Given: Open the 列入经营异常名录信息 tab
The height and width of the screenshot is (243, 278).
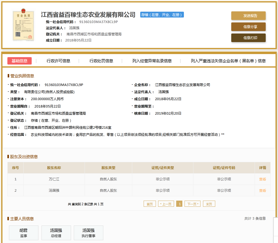Looking at the screenshot, I should coord(152,61).
